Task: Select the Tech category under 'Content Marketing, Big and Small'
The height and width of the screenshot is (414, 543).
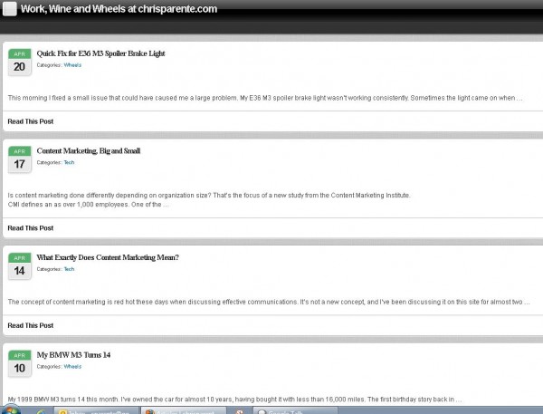Action: point(69,162)
